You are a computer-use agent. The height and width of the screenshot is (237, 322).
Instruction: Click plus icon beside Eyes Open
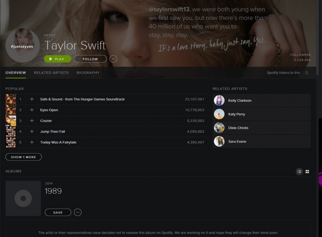pos(32,110)
